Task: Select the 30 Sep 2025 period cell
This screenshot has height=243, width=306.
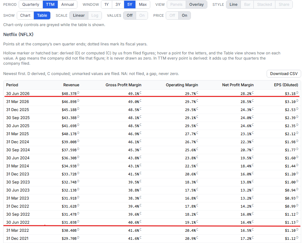Action: coord(18,118)
